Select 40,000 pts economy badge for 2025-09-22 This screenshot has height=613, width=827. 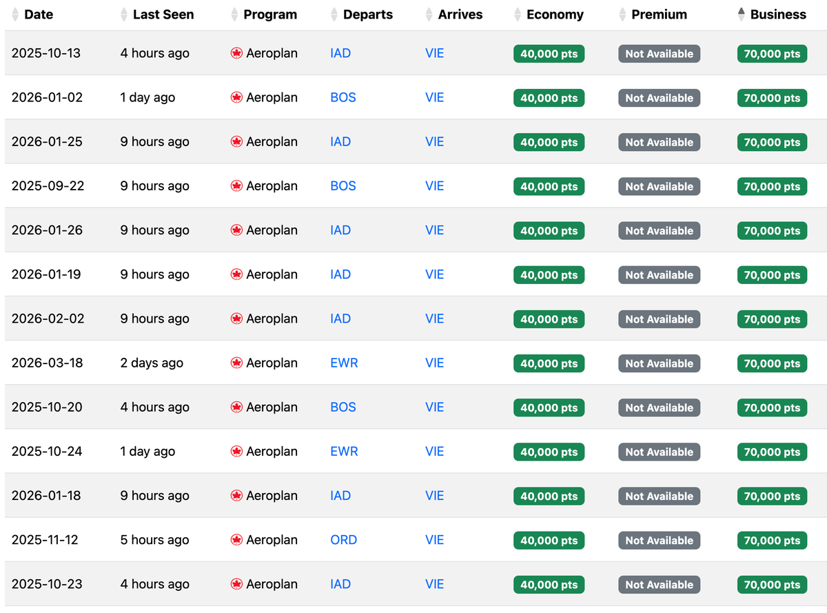point(549,186)
